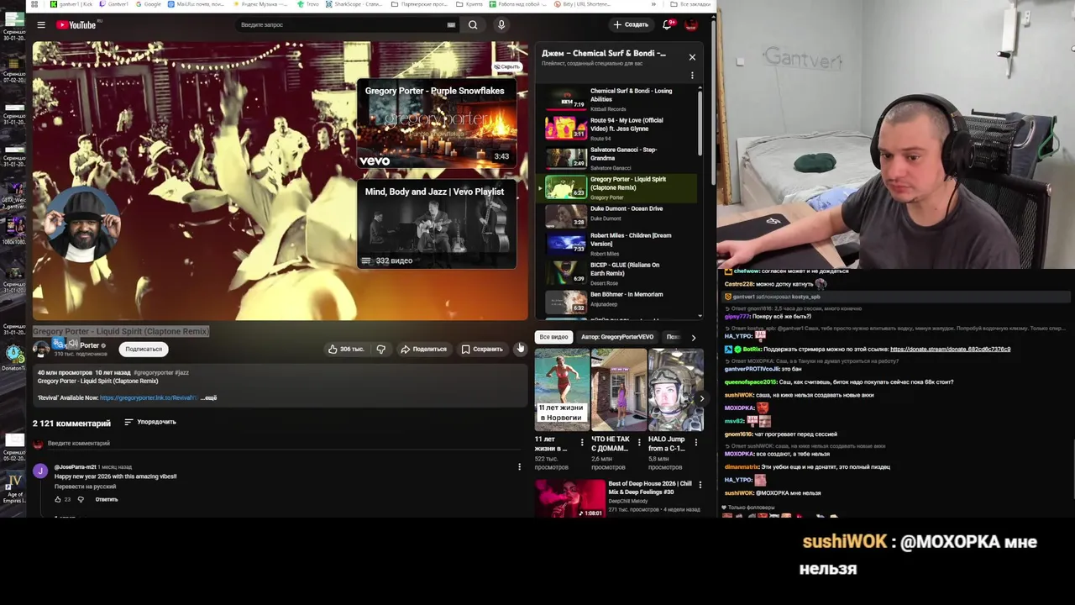1075x605 pixels.
Task: Open menu for 11 лет жизни short
Action: point(583,442)
